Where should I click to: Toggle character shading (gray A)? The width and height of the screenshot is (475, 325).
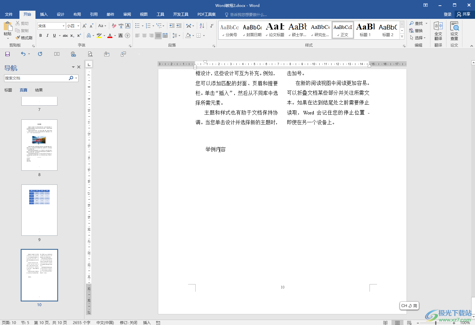121,36
